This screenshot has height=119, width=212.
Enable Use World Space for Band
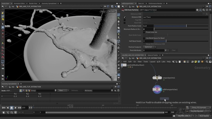(144, 38)
